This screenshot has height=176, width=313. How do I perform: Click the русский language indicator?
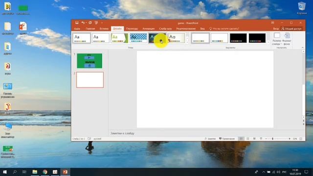97,139
